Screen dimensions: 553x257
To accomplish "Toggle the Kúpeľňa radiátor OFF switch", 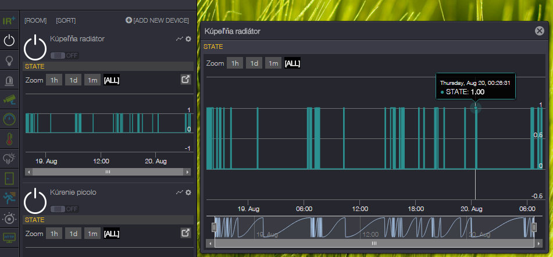I will point(64,55).
